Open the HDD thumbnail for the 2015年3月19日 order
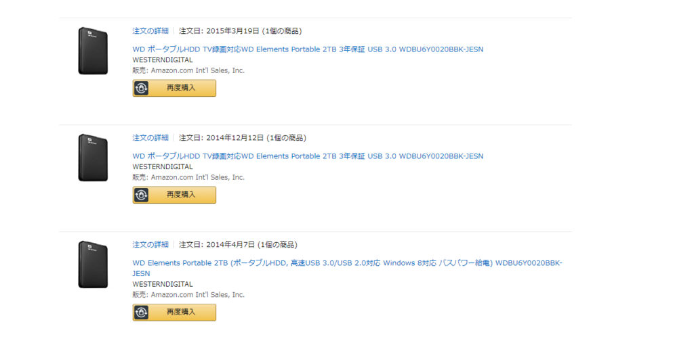The width and height of the screenshot is (694, 345). pos(93,51)
